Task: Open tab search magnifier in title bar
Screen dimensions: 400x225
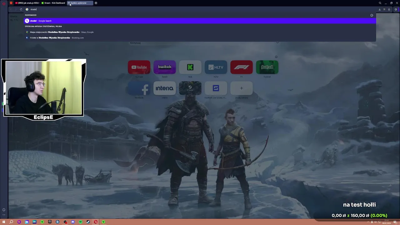Action: tap(380, 3)
